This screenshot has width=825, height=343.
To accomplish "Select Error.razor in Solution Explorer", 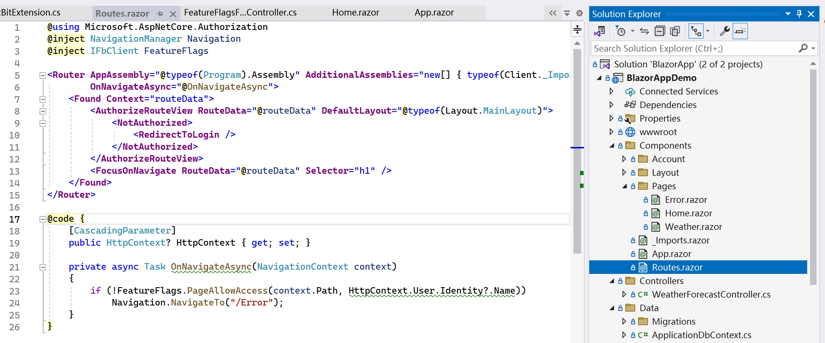I will pos(686,200).
